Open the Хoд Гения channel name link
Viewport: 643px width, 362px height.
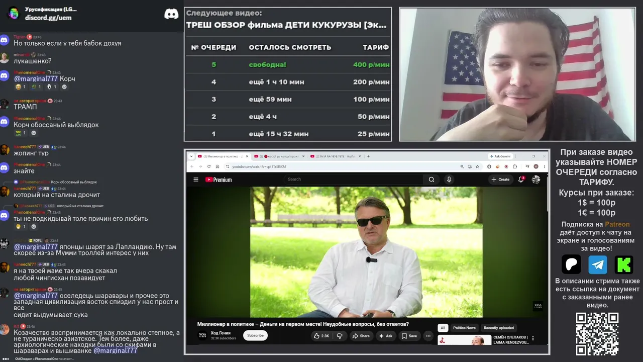click(x=221, y=333)
